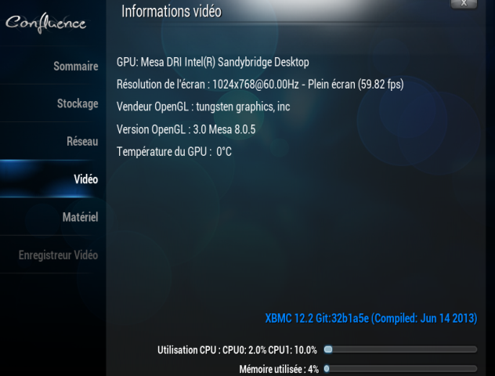Viewport: 495px width, 376px height.
Task: Click the XBMC 12.2 build version text
Action: (x=371, y=318)
